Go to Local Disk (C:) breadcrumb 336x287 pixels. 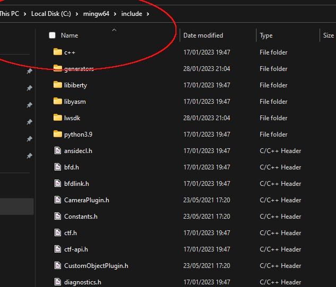point(51,14)
